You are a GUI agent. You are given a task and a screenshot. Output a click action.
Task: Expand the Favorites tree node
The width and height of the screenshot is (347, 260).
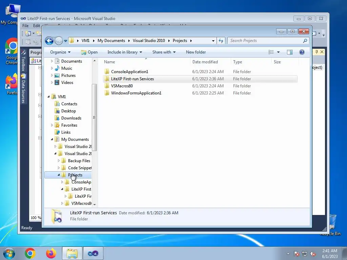(52, 125)
